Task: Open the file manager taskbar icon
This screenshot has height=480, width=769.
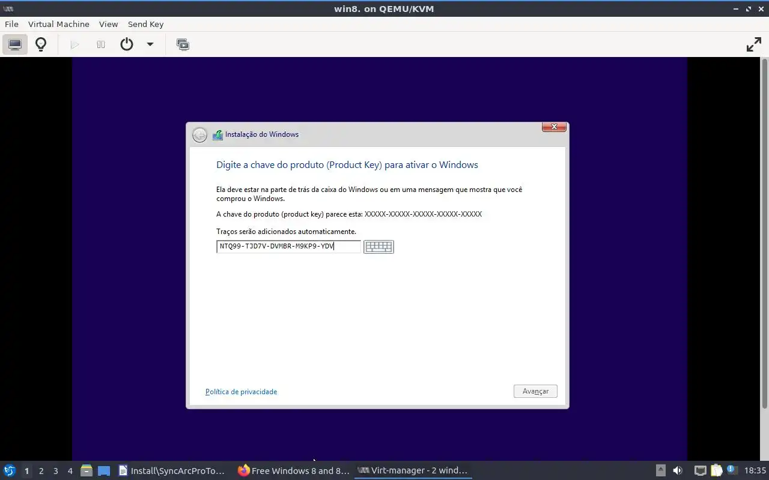Action: pyautogui.click(x=87, y=471)
